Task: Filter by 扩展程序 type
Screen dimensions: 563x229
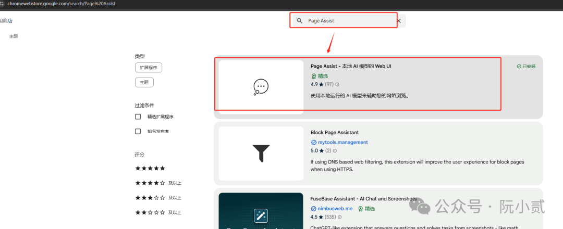Action: [149, 68]
